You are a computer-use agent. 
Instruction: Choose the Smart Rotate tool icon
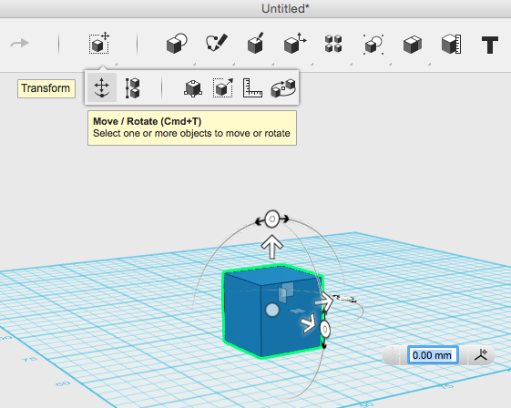(x=283, y=88)
